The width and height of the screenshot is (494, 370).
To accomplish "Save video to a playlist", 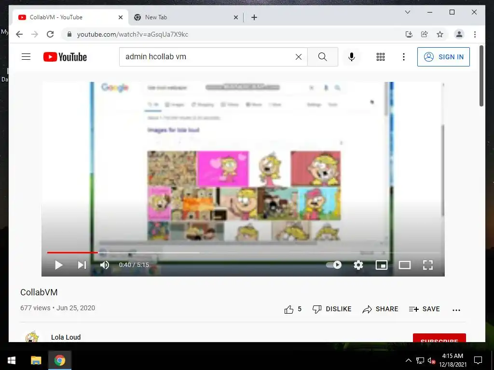I will 424,309.
